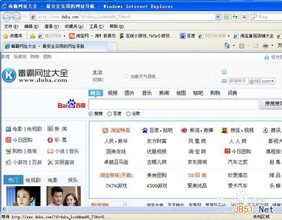Click the couple video thumbnail
282x220 pixels.
(x=64, y=196)
